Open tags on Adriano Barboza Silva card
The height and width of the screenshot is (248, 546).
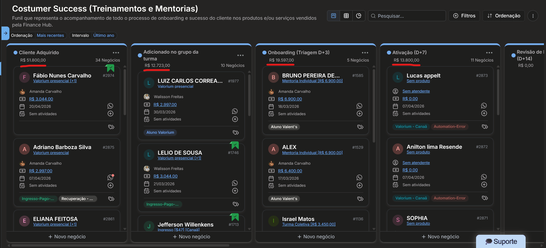tap(111, 199)
